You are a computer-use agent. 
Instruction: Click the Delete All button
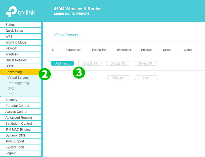pyautogui.click(x=145, y=63)
